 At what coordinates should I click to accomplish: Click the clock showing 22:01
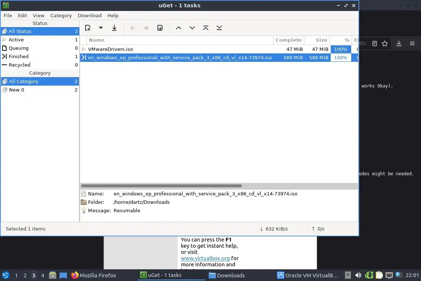[412, 276]
